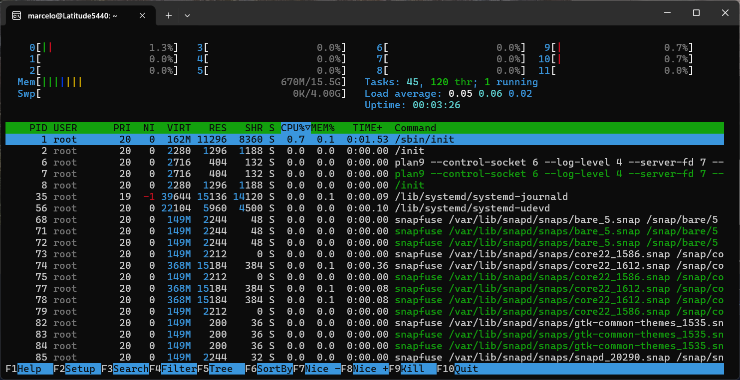Viewport: 740px width, 380px height.
Task: Sort processes by CPU% column header
Action: click(x=295, y=128)
